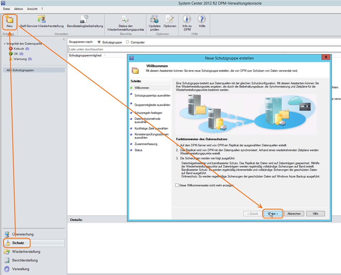This screenshot has width=341, height=275.
Task: Select the Schutzgruppe radio button
Action: coord(99,42)
